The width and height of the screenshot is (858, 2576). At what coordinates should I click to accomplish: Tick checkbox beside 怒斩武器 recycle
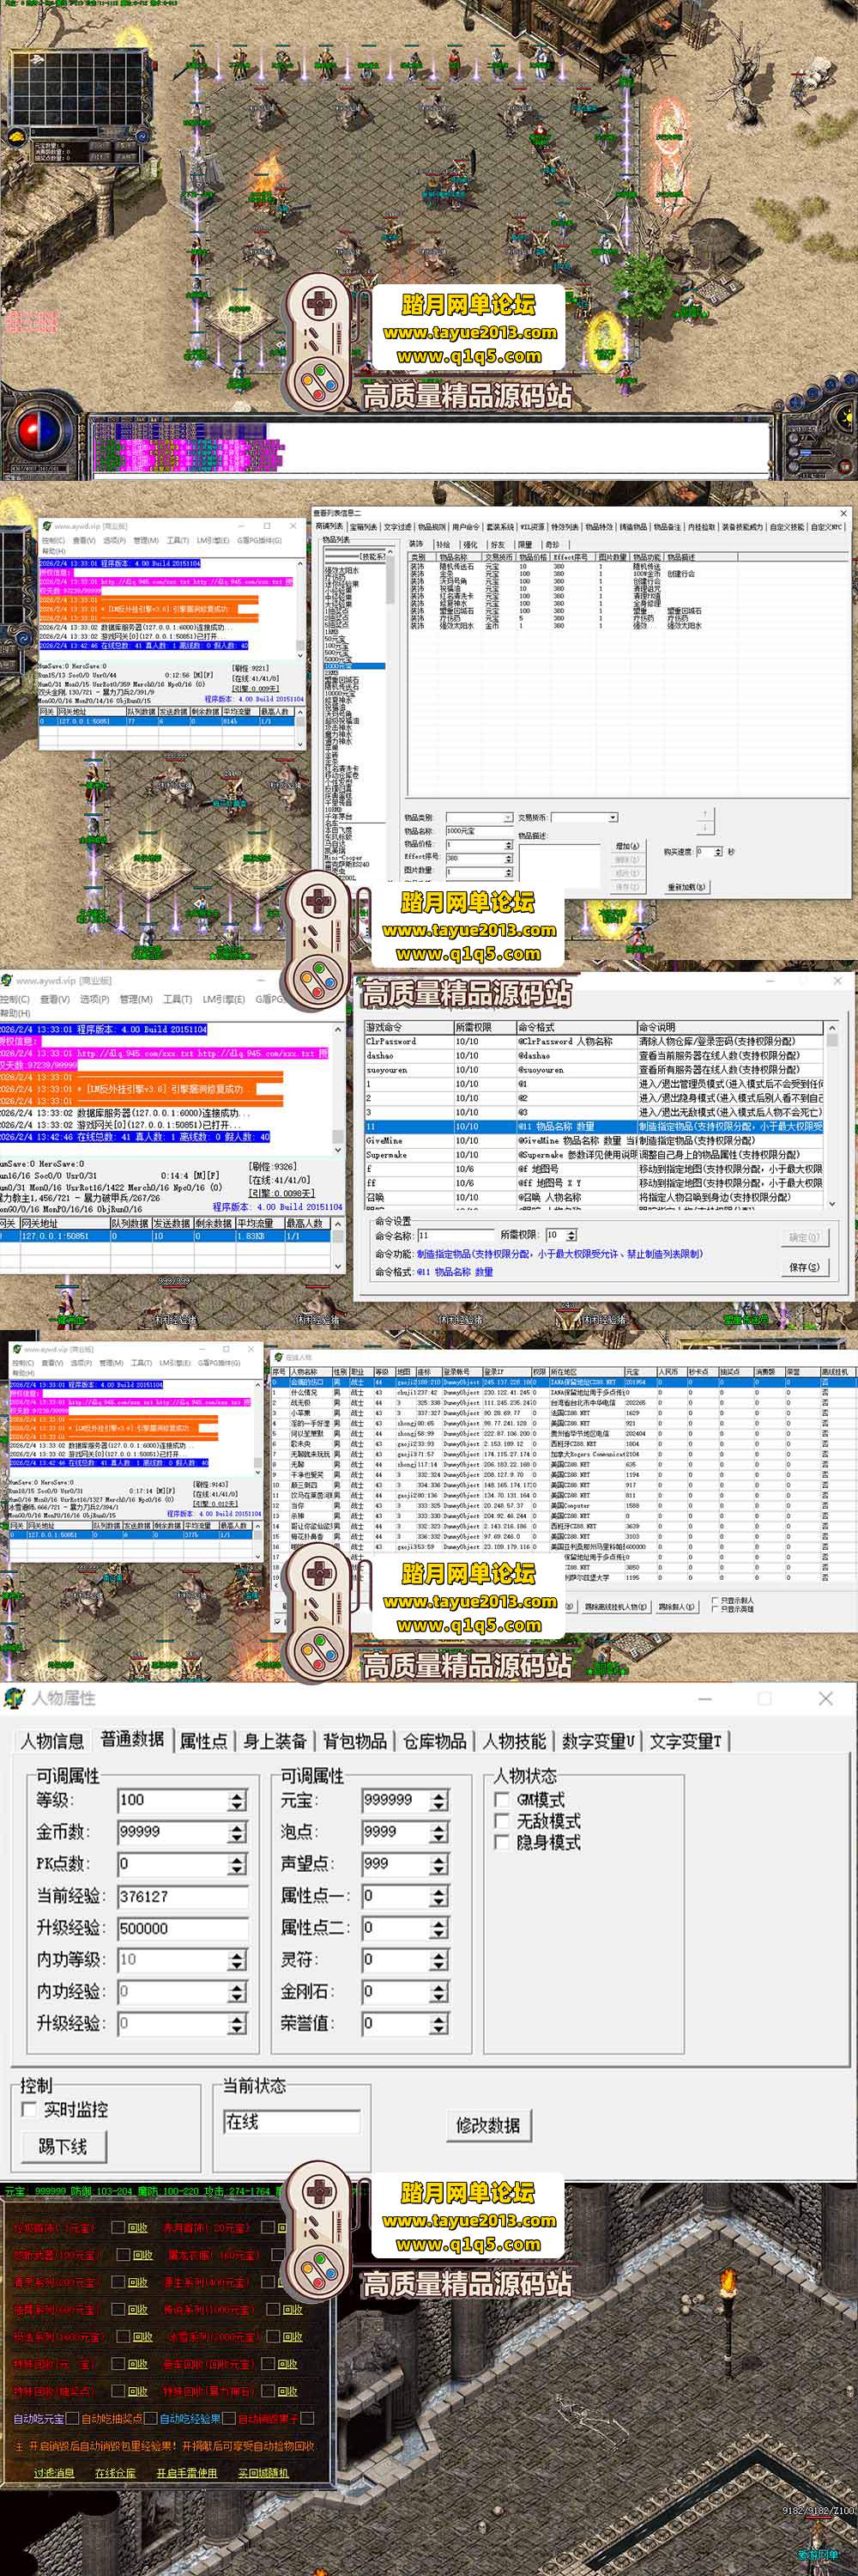pyautogui.click(x=123, y=2255)
